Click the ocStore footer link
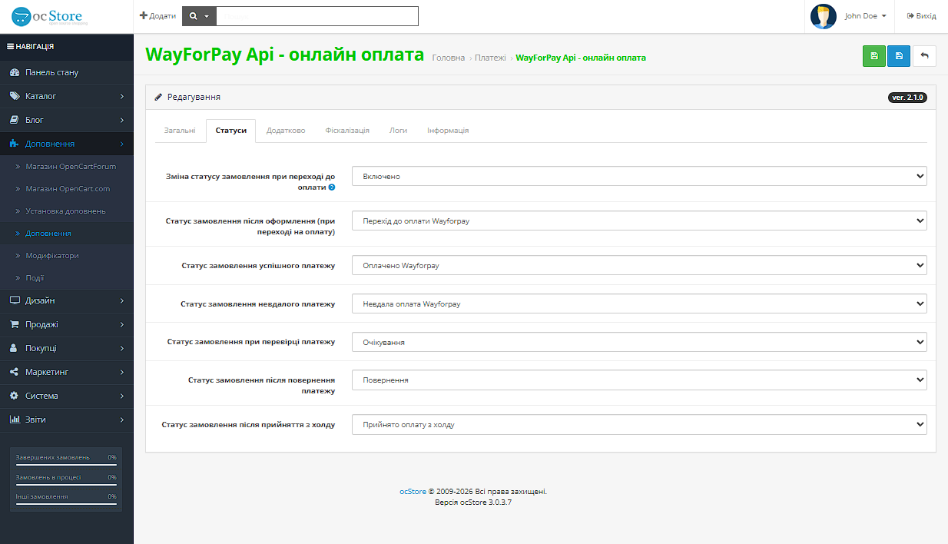The image size is (948, 544). click(x=413, y=492)
